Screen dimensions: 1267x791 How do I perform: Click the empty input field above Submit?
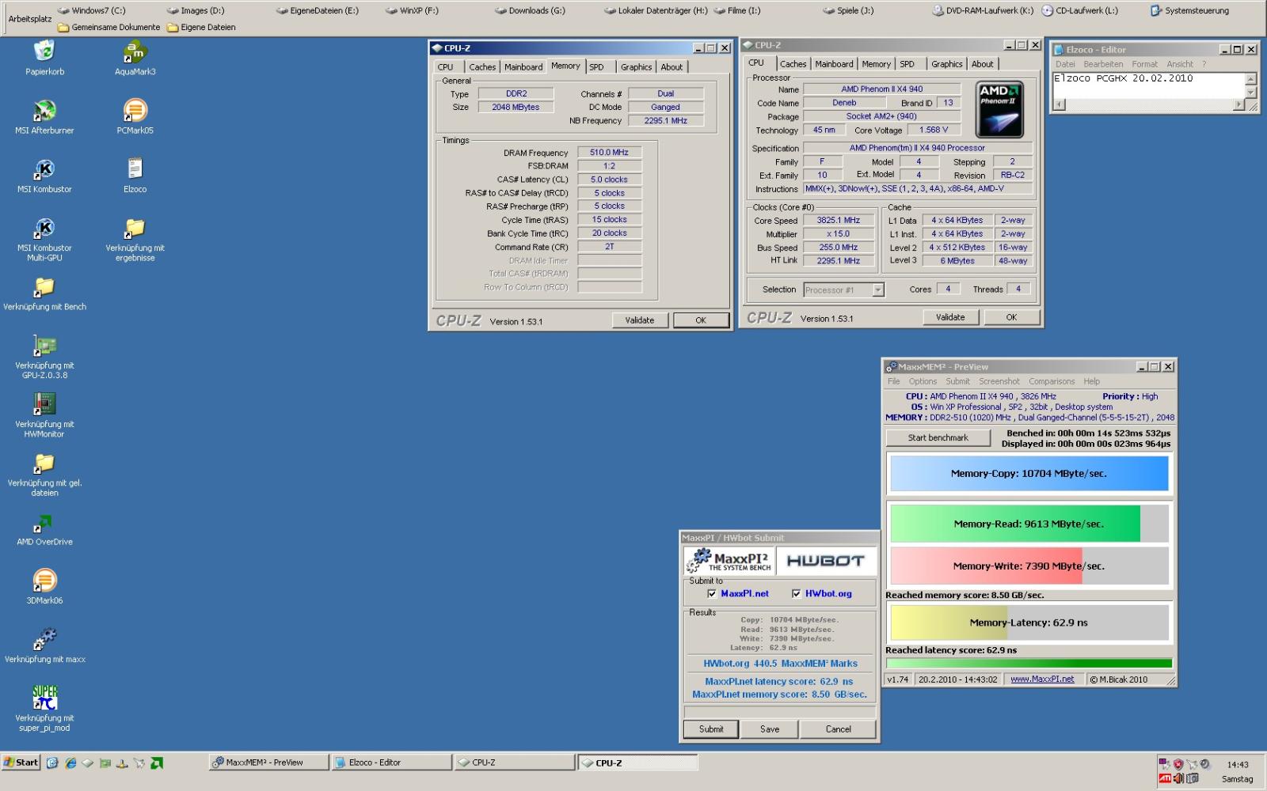pyautogui.click(x=780, y=711)
